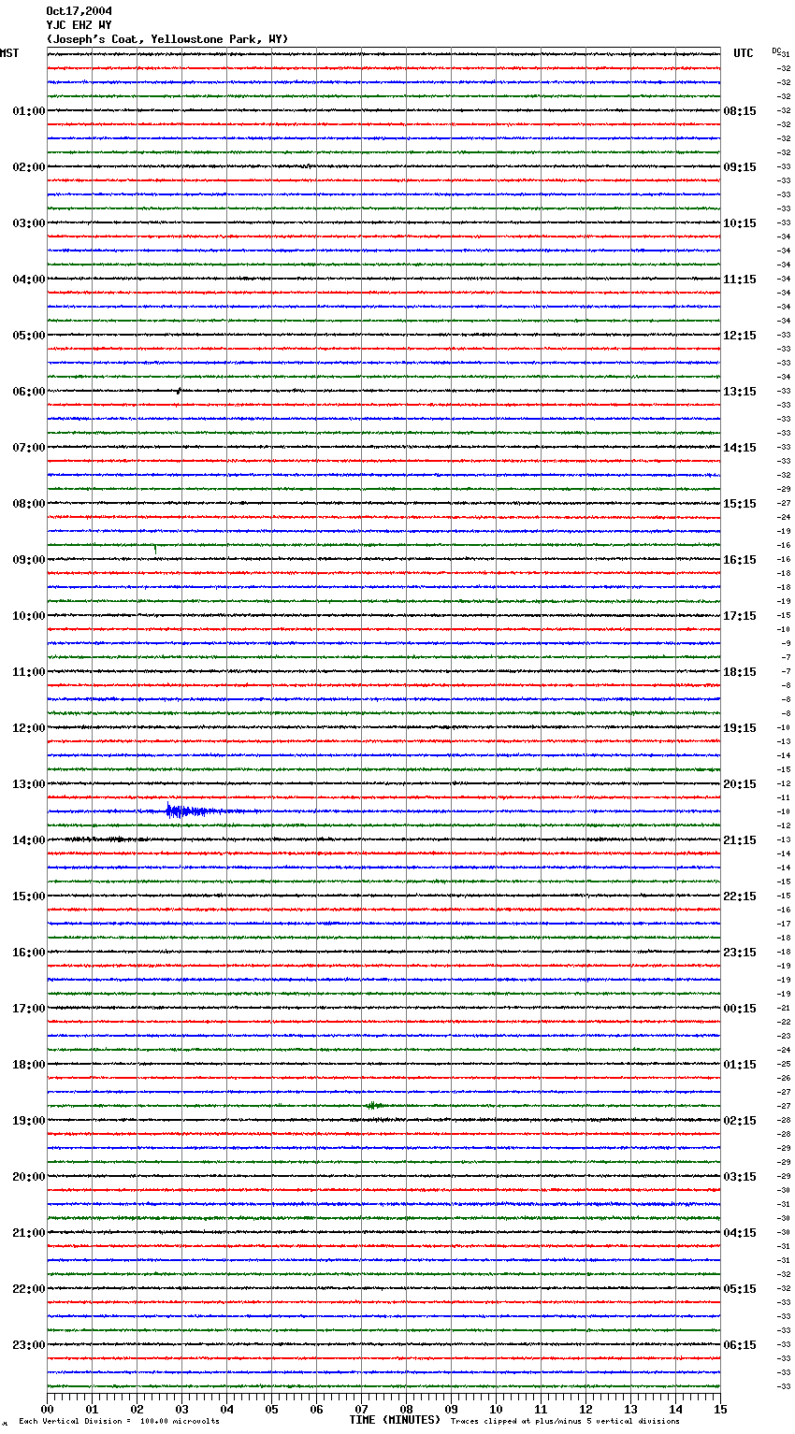This screenshot has height=1434, width=795.
Task: Select the 07:00 MST time label
Action: (28, 448)
